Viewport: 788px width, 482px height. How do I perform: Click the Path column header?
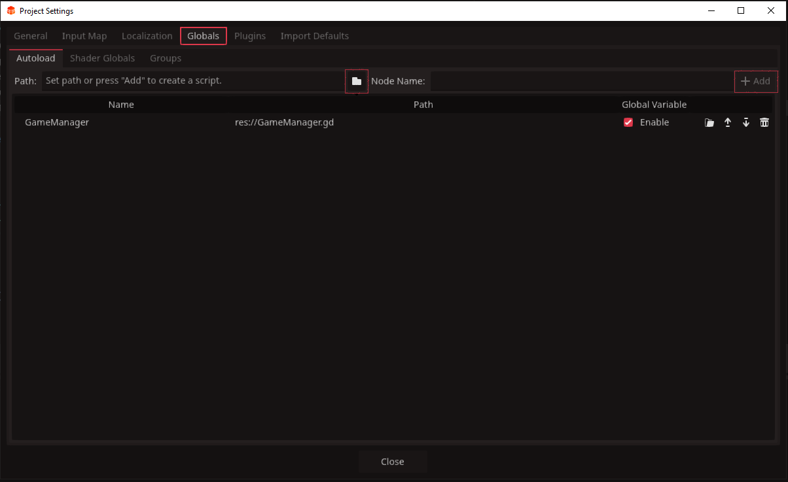(x=423, y=105)
